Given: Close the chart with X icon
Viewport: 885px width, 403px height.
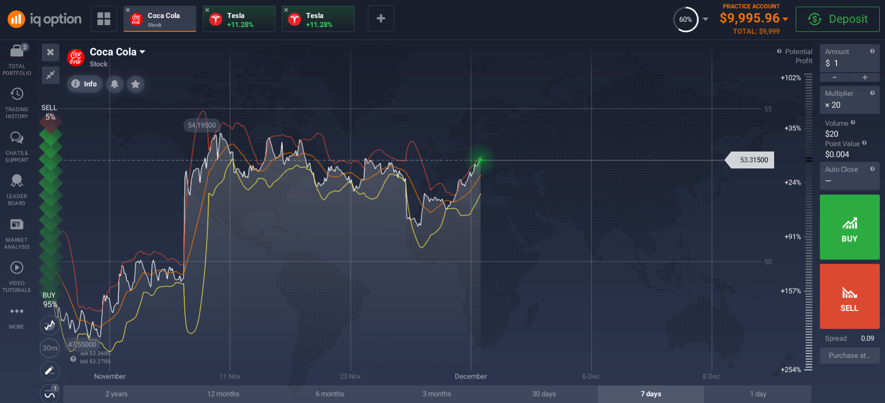Looking at the screenshot, I should pos(50,52).
